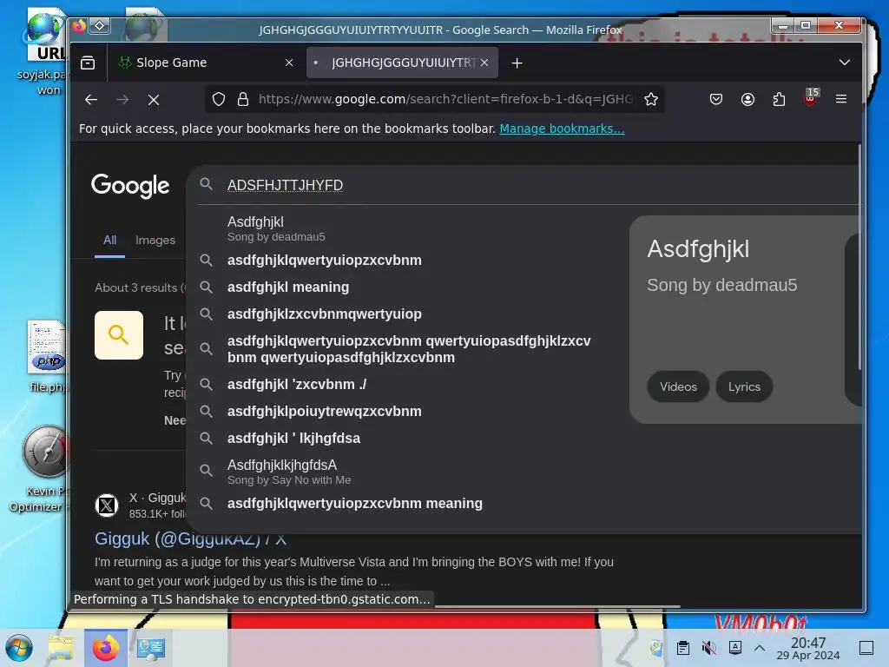Open Windows Start orb
This screenshot has height=667, width=889.
(19, 648)
